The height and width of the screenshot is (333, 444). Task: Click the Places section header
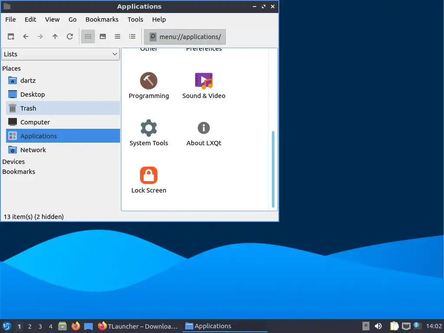pos(11,69)
